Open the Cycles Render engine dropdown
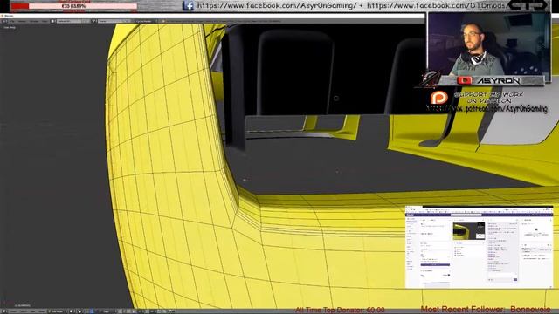The width and height of the screenshot is (559, 314). click(145, 21)
